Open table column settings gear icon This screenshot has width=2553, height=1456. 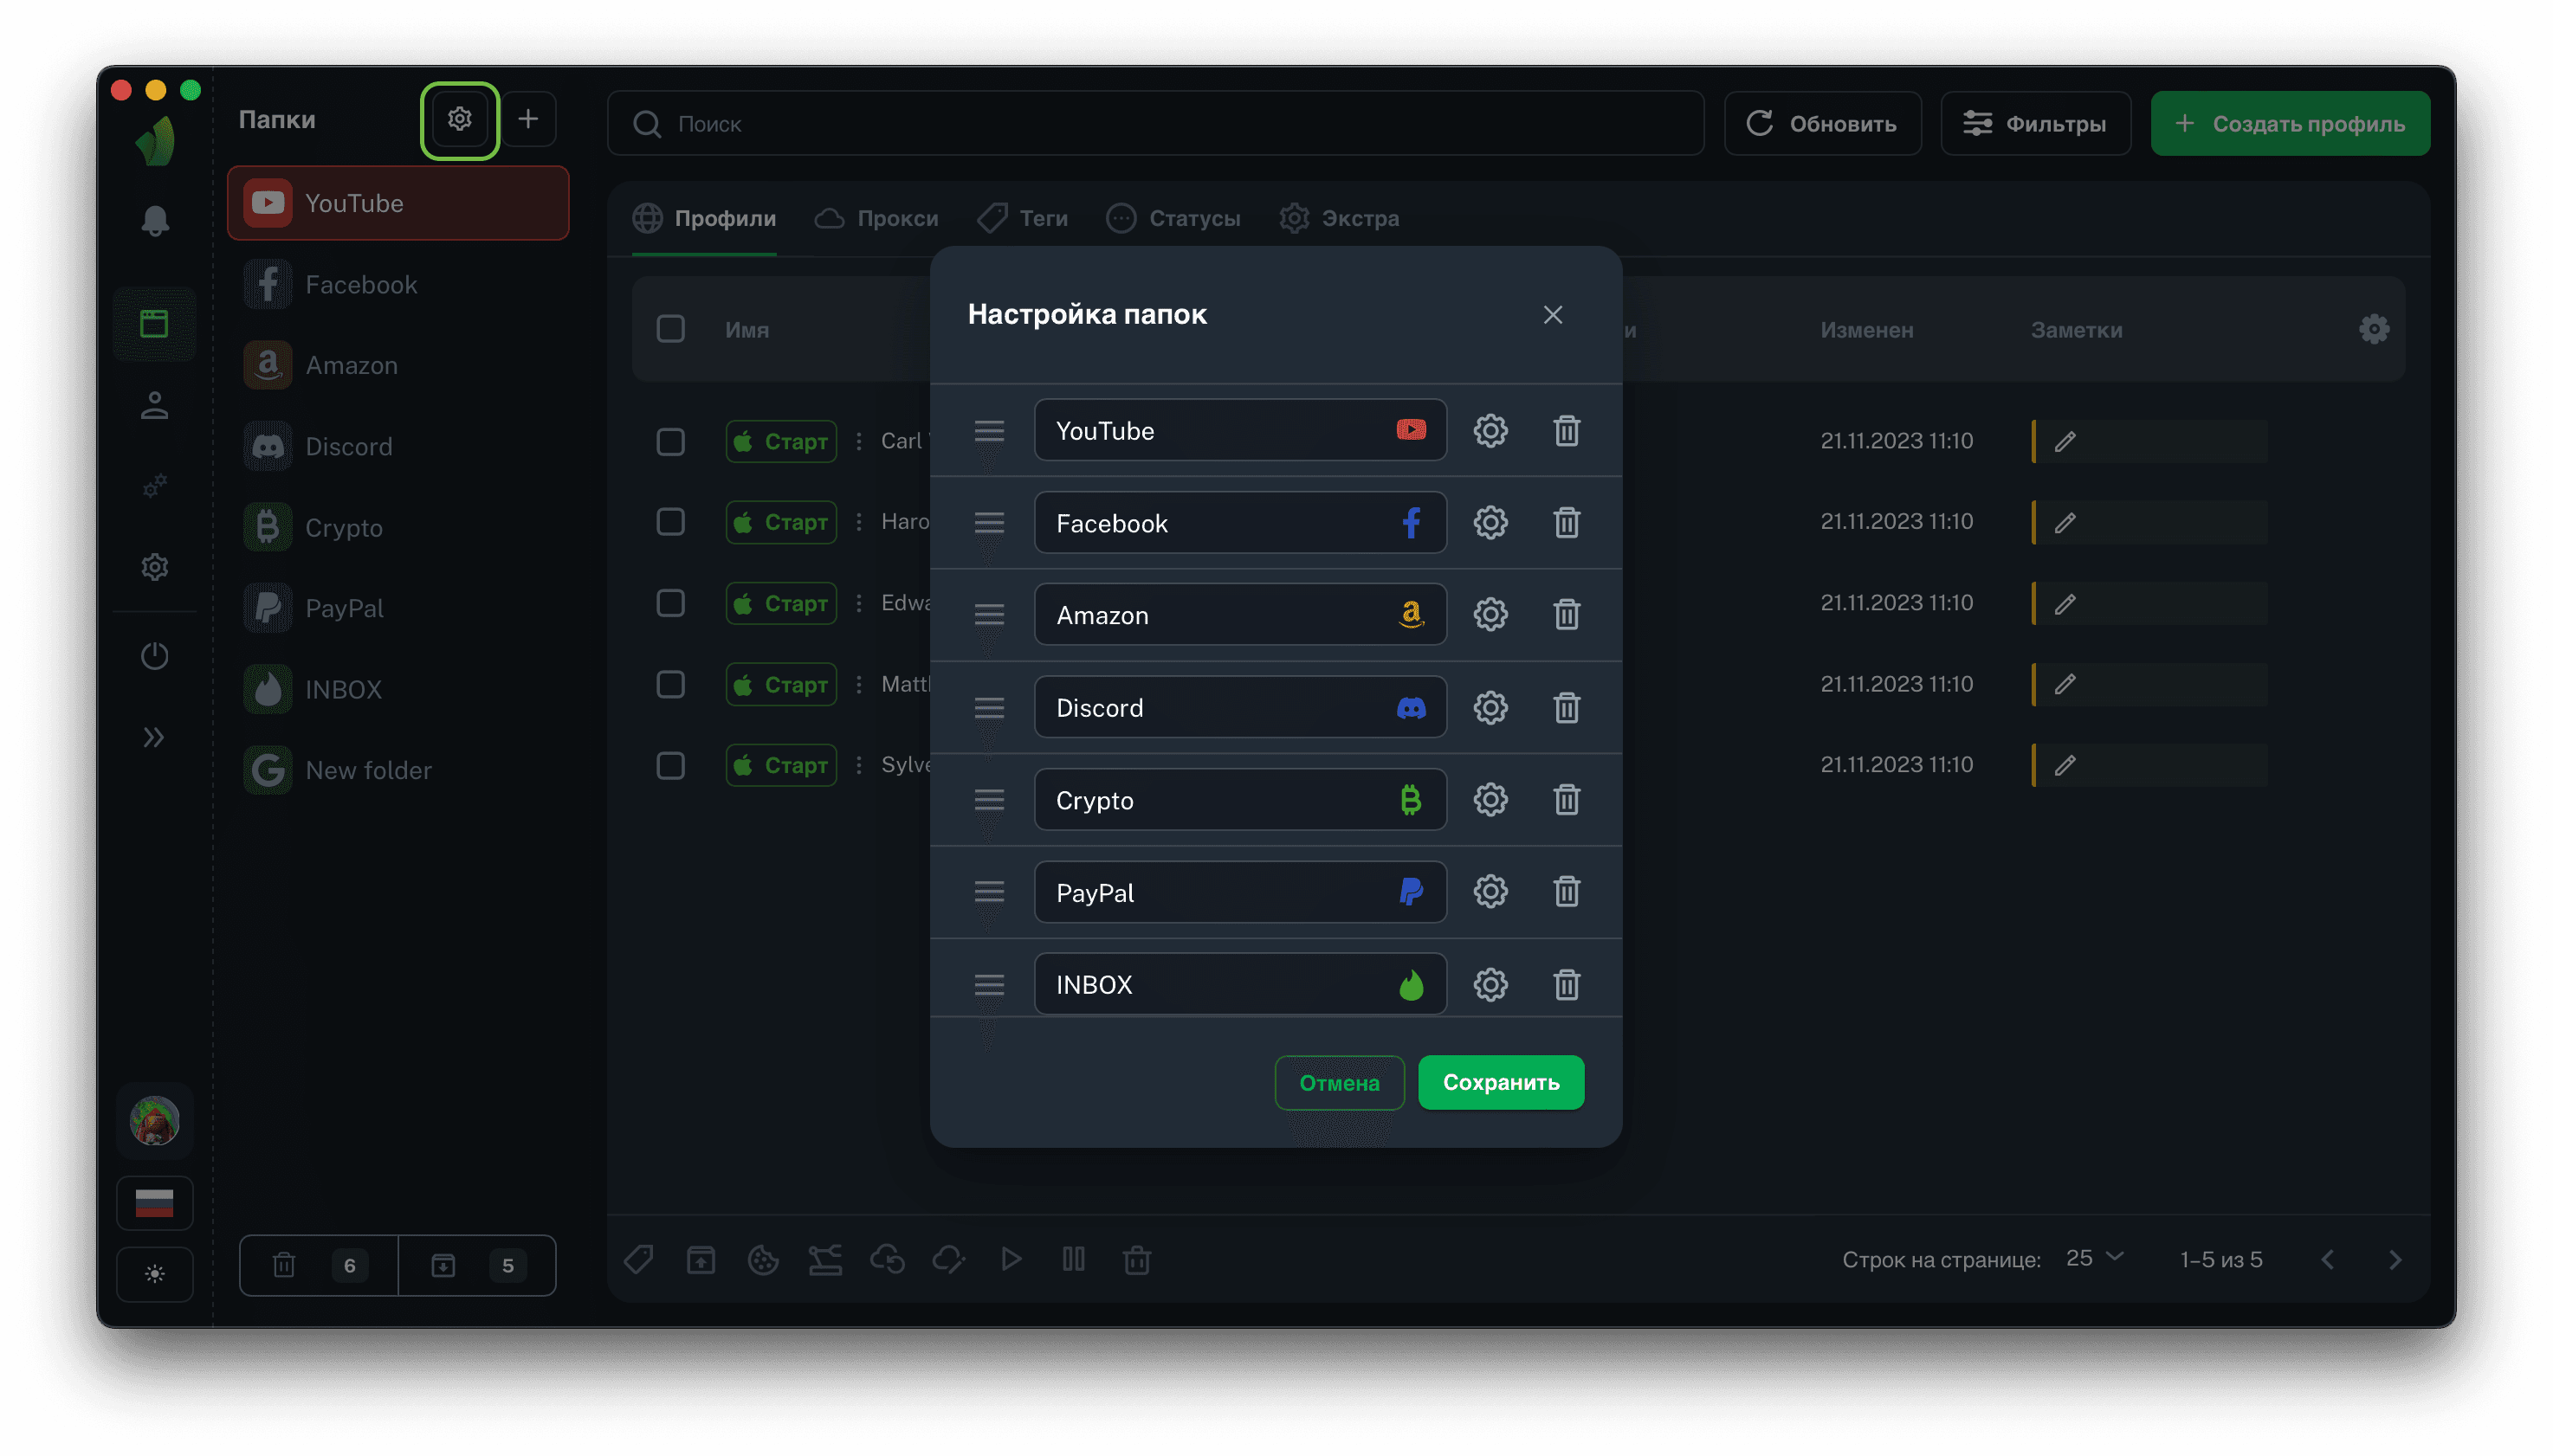[x=2373, y=329]
